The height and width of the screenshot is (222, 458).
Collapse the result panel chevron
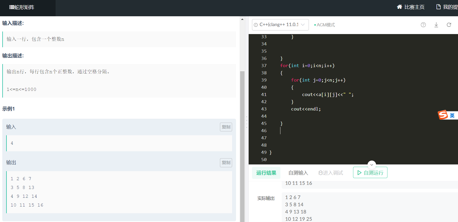click(x=372, y=165)
